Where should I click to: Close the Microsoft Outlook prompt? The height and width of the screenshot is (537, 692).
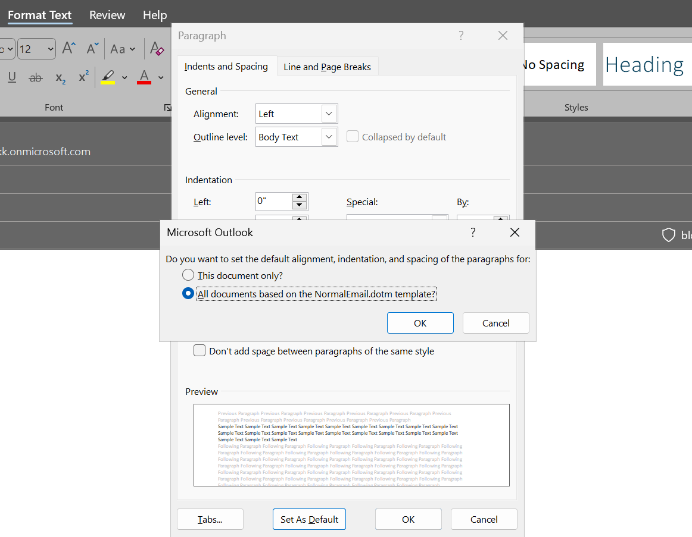515,232
